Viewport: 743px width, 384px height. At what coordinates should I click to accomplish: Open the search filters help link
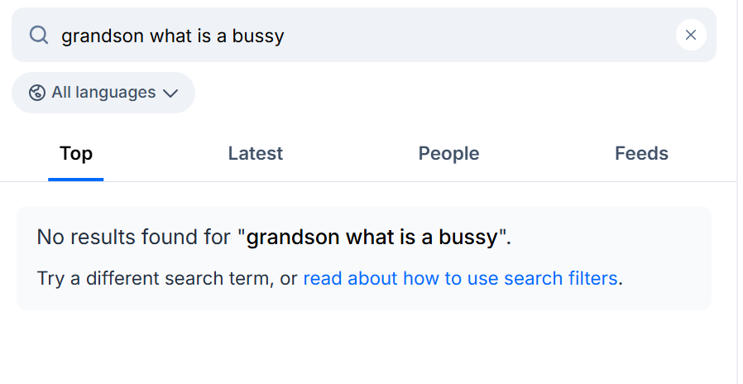[460, 279]
